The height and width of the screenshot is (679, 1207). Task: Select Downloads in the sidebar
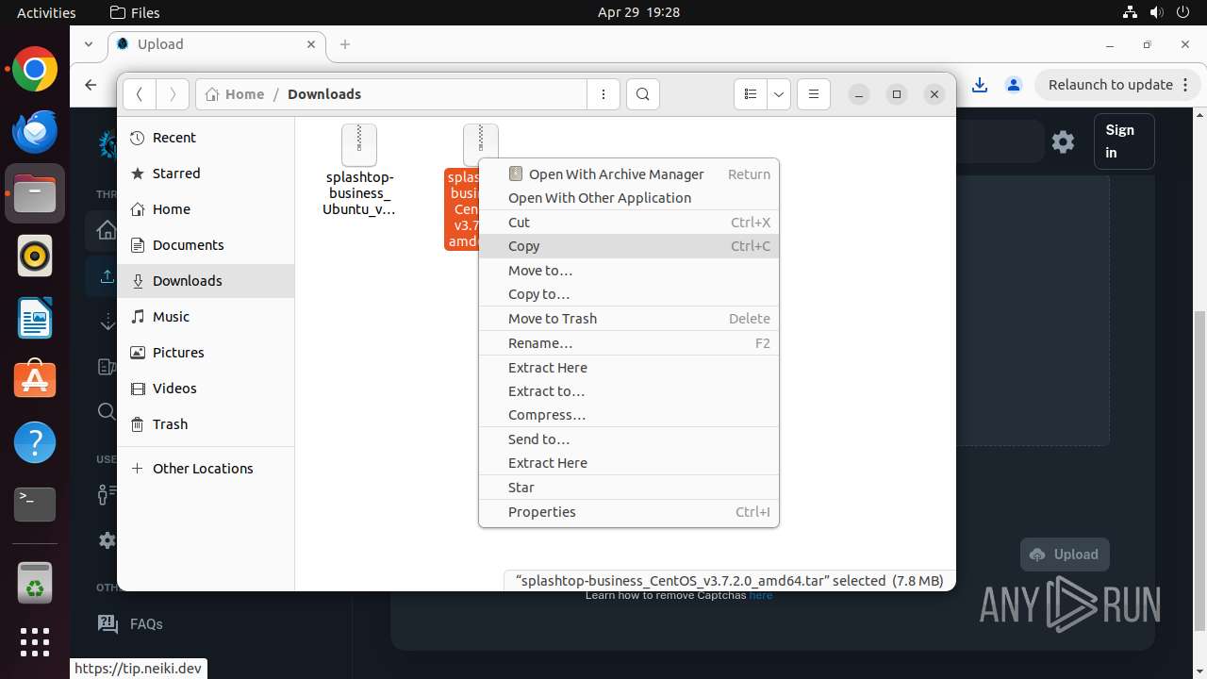click(206, 281)
